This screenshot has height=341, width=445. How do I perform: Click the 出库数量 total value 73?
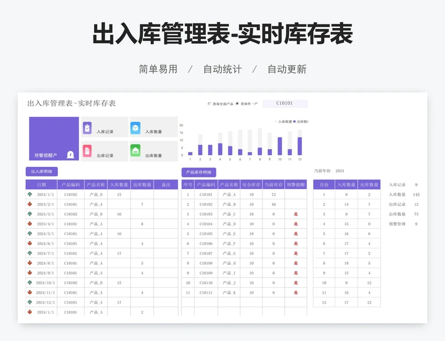click(416, 214)
